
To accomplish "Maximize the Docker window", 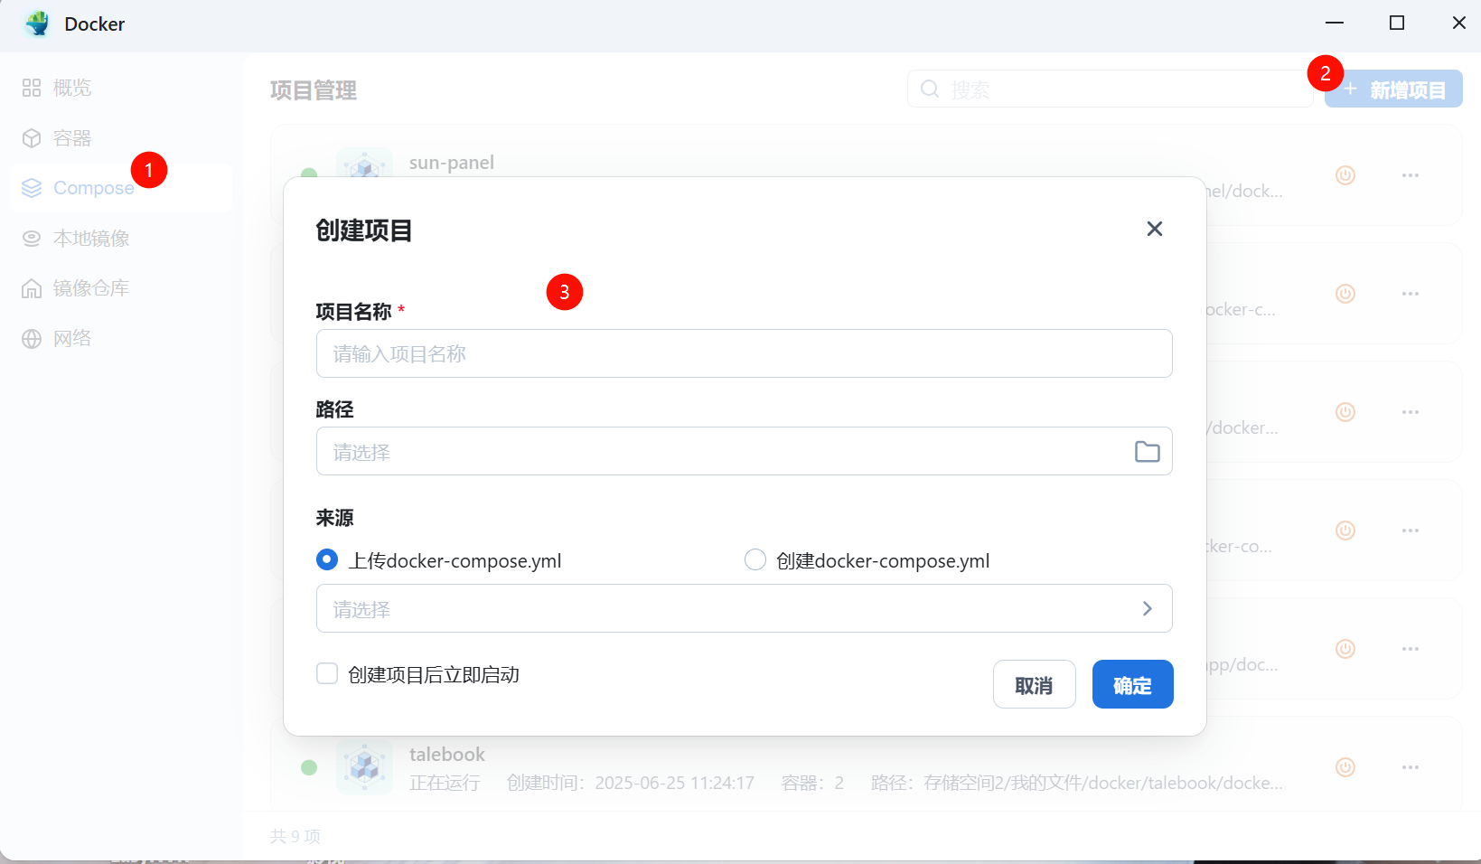I will 1397,23.
